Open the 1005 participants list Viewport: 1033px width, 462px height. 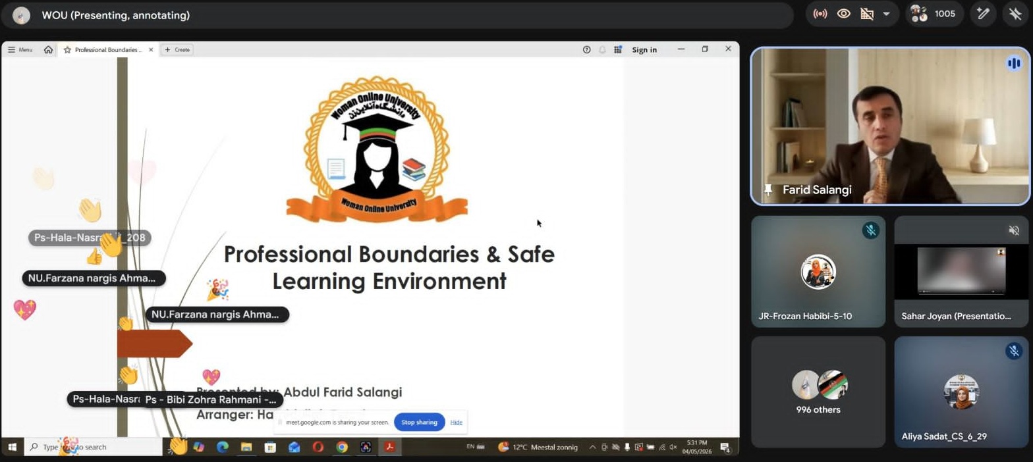pyautogui.click(x=934, y=14)
